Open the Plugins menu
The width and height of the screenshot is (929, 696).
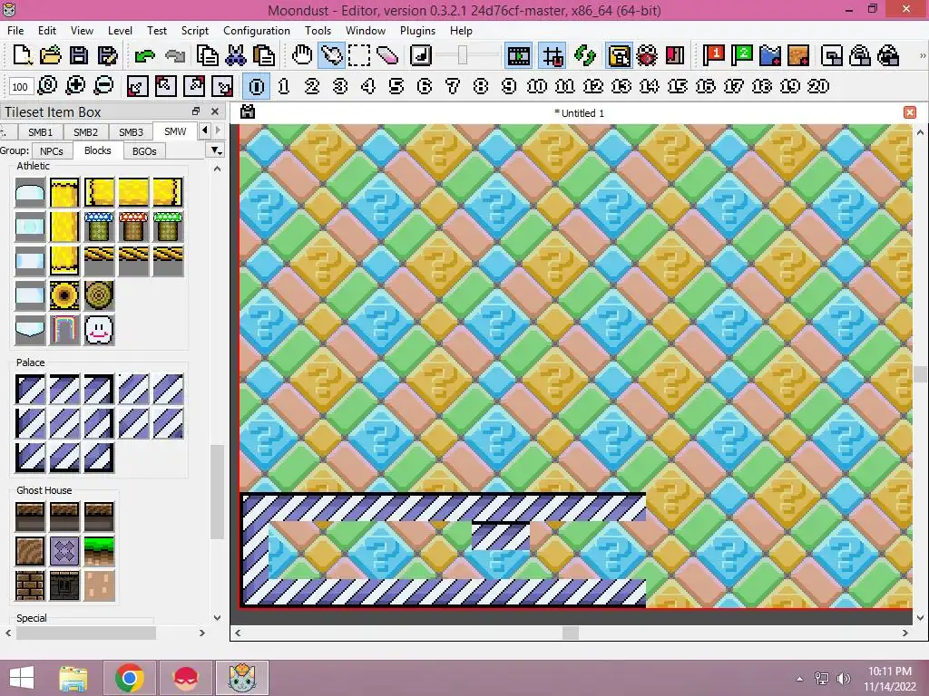point(417,30)
